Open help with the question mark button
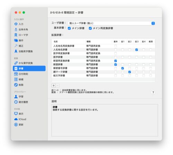The image size is (173, 155). (x=153, y=93)
